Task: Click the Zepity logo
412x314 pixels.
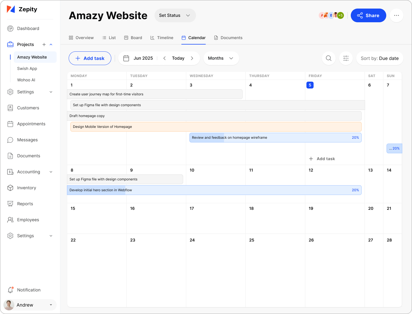Action: point(22,9)
